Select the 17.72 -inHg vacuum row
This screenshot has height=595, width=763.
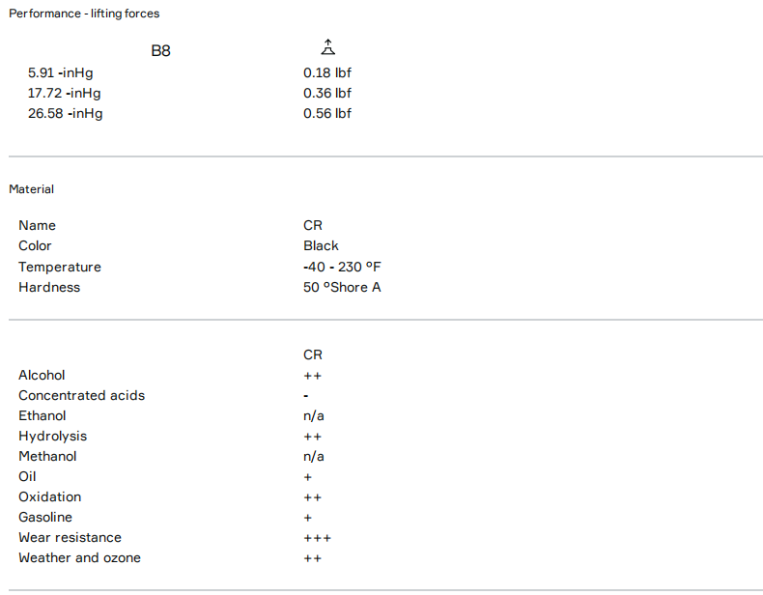coord(65,93)
